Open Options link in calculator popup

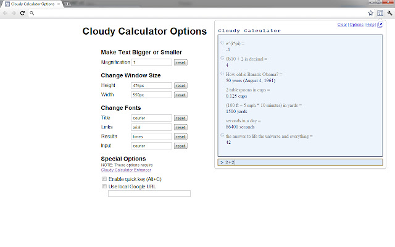pos(356,25)
